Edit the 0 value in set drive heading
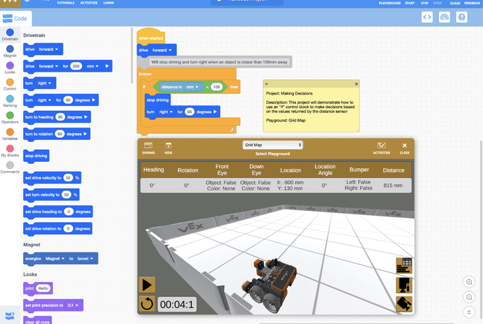The width and height of the screenshot is (483, 324). tap(68, 212)
